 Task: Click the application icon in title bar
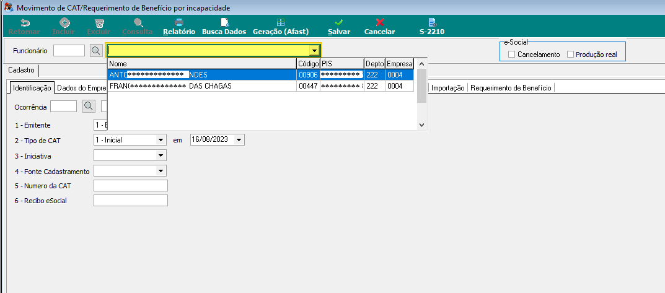7,7
